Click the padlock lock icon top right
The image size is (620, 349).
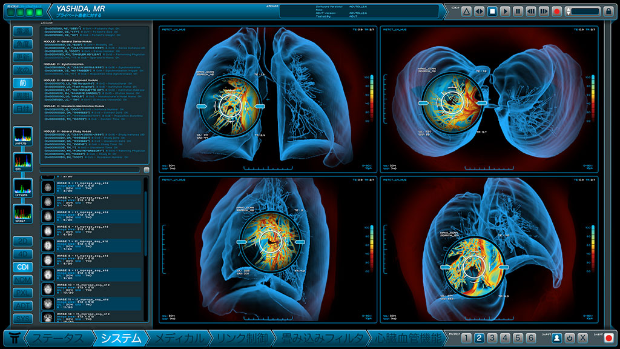point(608,11)
